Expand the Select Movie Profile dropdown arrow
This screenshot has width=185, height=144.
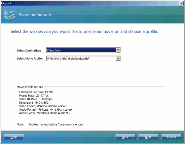(118, 59)
